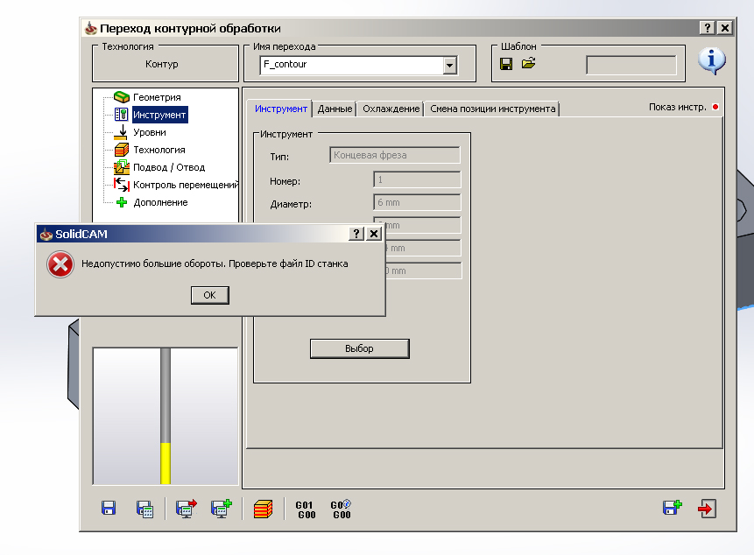
Task: Click the Контур technology button
Action: coord(162,65)
